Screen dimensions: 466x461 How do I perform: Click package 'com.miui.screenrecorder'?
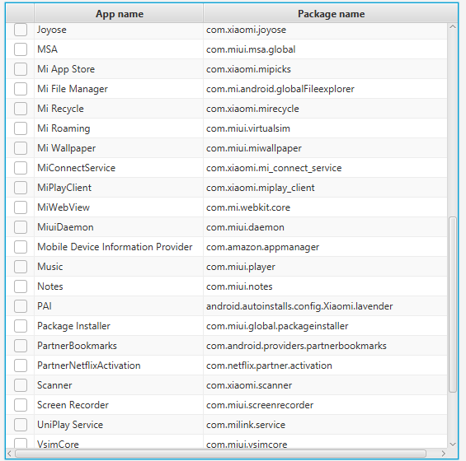tap(260, 405)
